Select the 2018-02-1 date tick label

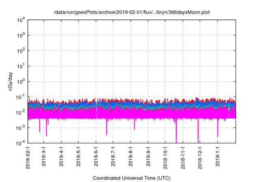[x=28, y=158]
